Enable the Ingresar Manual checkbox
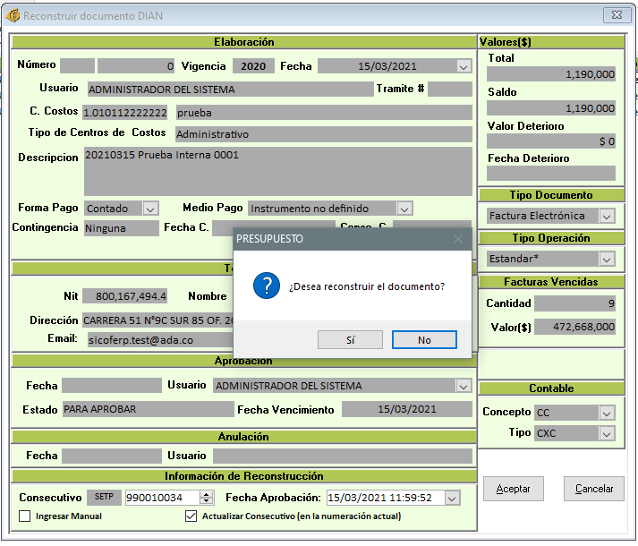Screen dimensions: 638x546 coord(25,516)
